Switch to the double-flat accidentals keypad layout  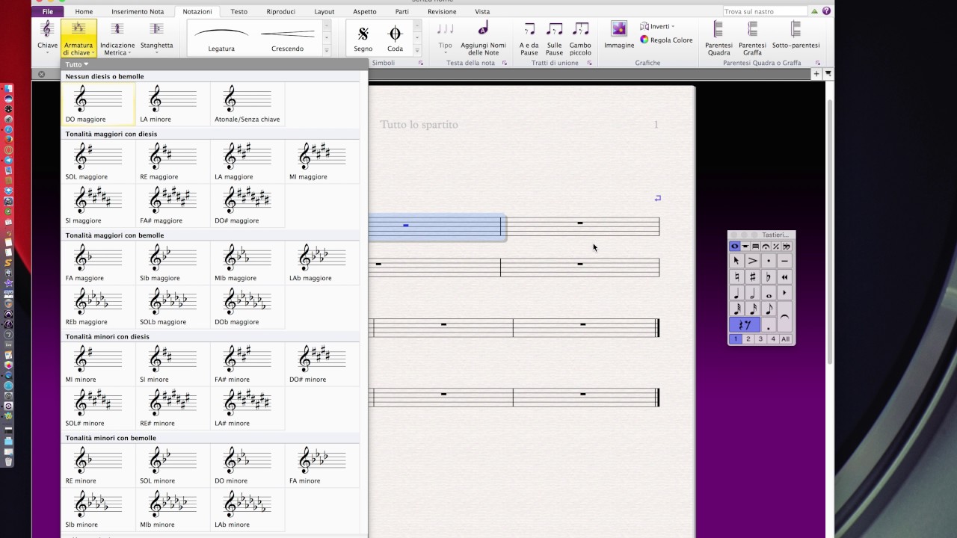pyautogui.click(x=787, y=247)
